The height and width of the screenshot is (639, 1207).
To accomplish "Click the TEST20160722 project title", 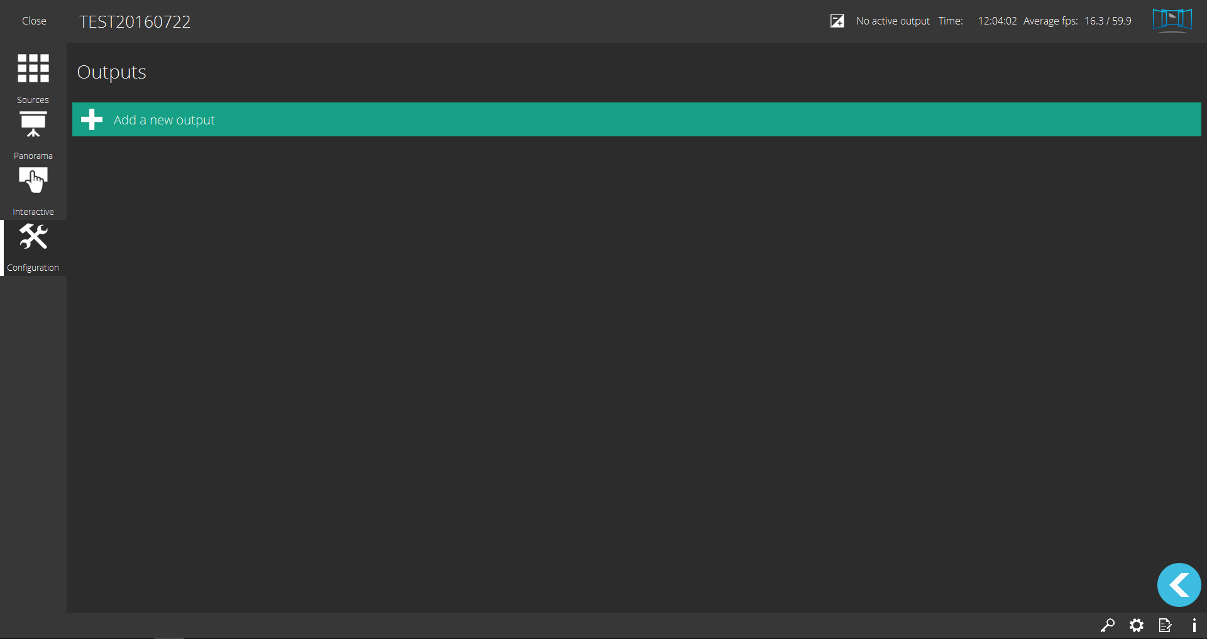I will pyautogui.click(x=135, y=21).
